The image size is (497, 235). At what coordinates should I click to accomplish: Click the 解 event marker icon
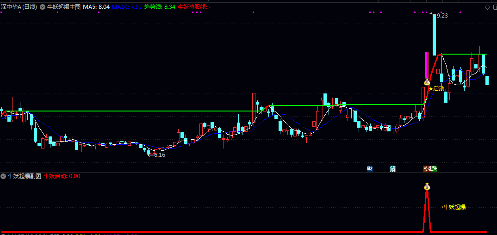[392, 168]
